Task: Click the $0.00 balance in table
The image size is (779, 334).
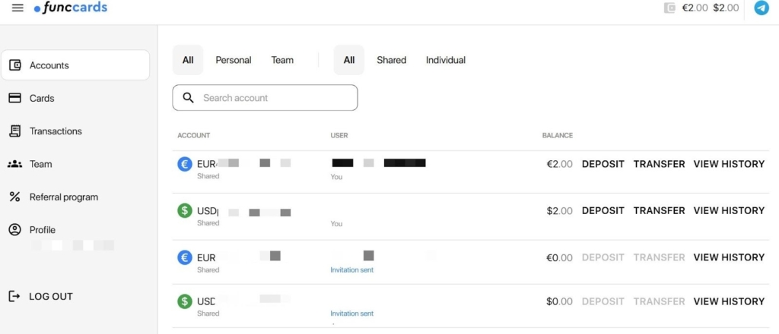Action: tap(559, 301)
